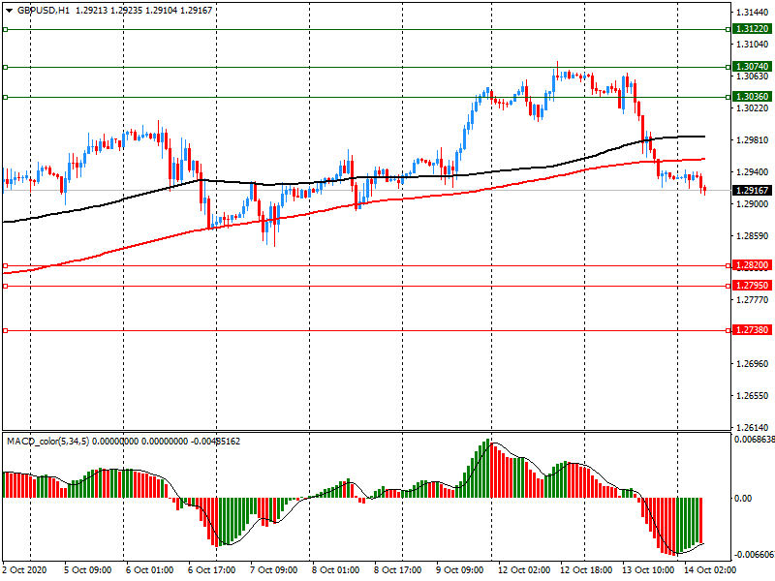Select the 1.31220 green resistance level label
This screenshot has width=775, height=581.
click(752, 29)
